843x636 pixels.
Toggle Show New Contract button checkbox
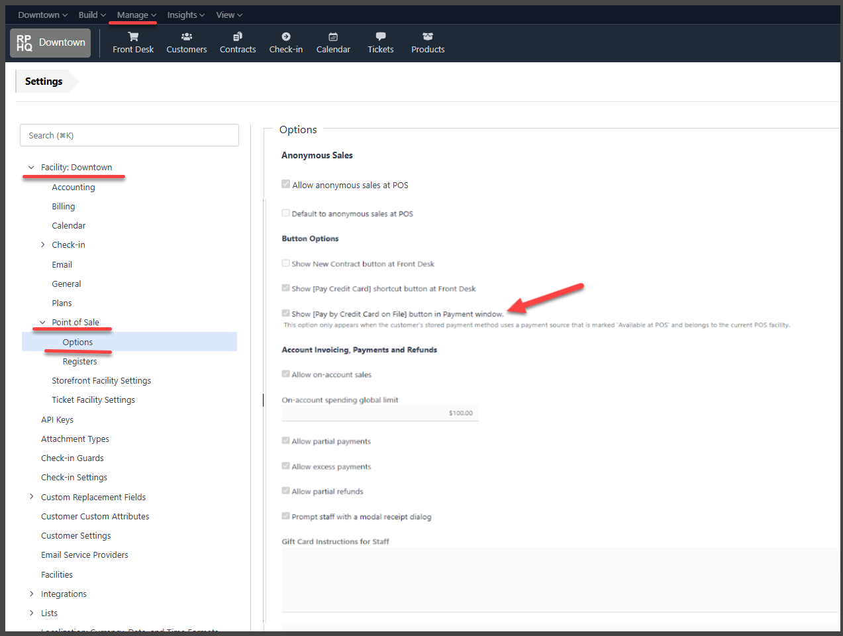pyautogui.click(x=286, y=263)
